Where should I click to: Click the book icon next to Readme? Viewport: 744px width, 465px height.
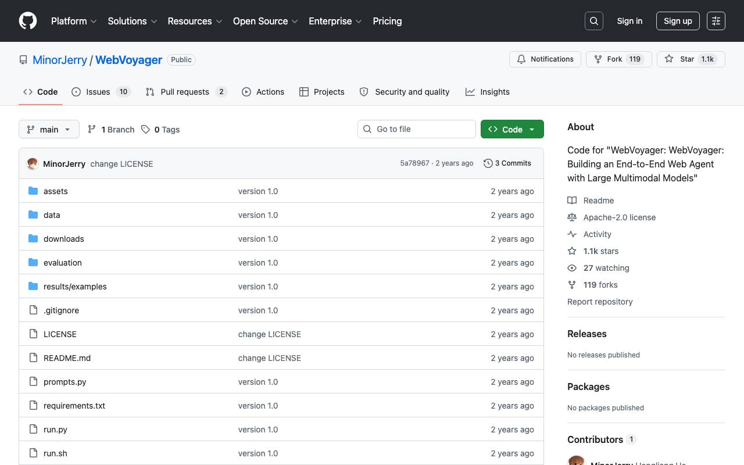coord(572,201)
